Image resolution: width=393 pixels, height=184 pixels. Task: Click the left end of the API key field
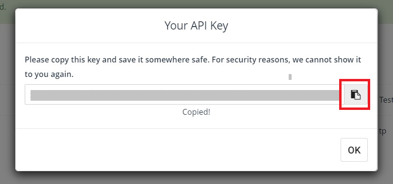coord(28,94)
